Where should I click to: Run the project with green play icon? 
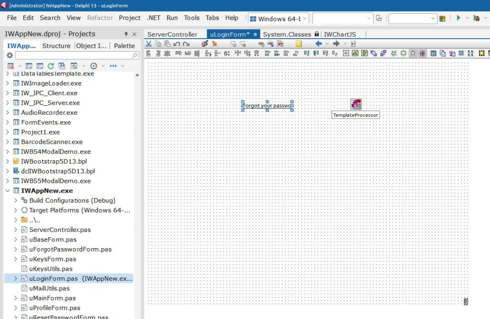tap(458, 18)
